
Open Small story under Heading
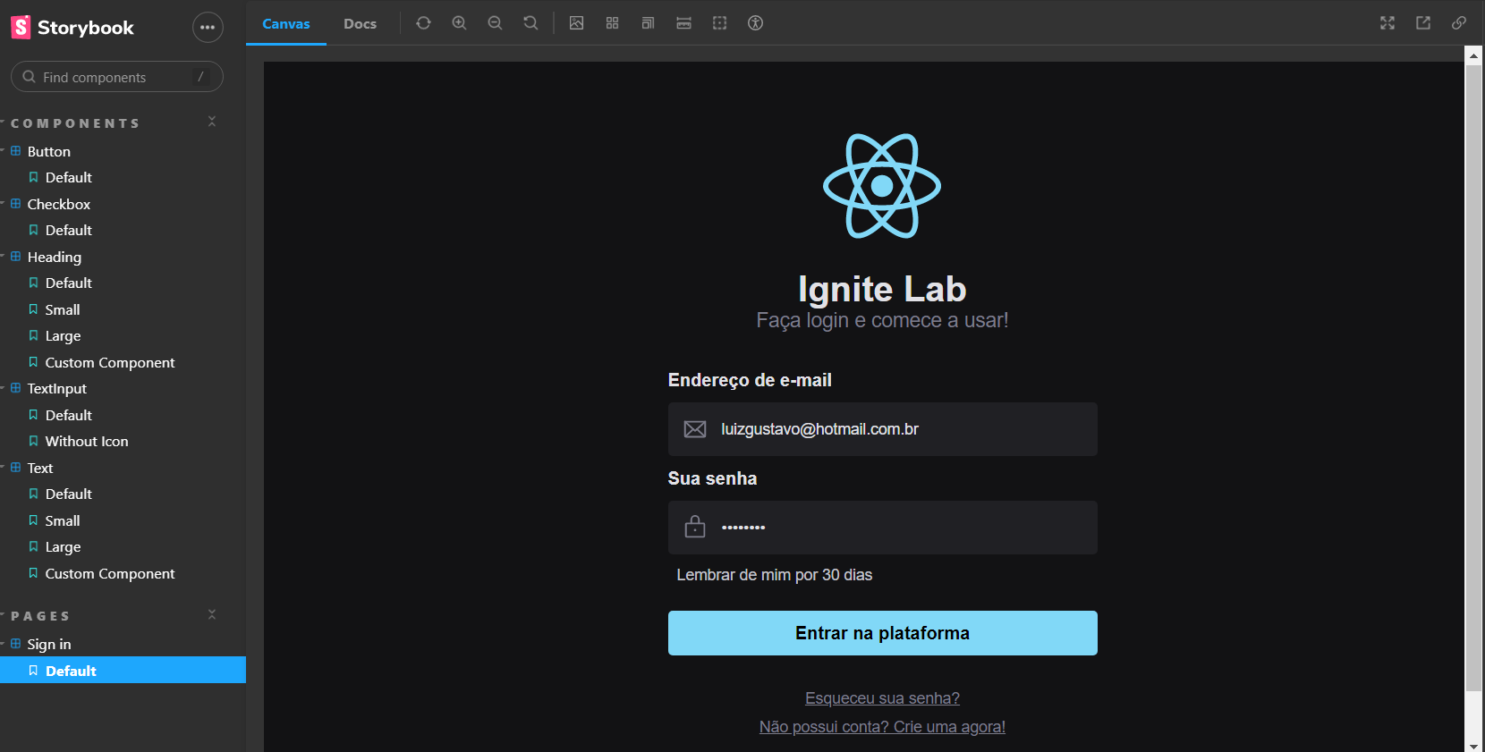coord(63,309)
